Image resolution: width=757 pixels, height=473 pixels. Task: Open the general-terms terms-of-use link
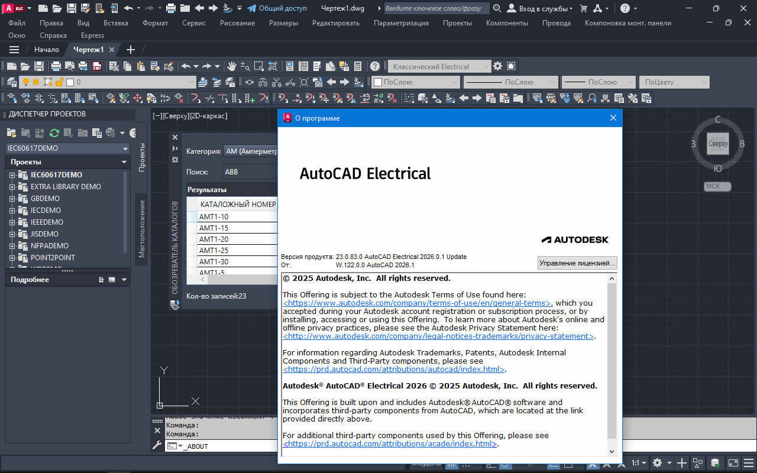(x=417, y=303)
